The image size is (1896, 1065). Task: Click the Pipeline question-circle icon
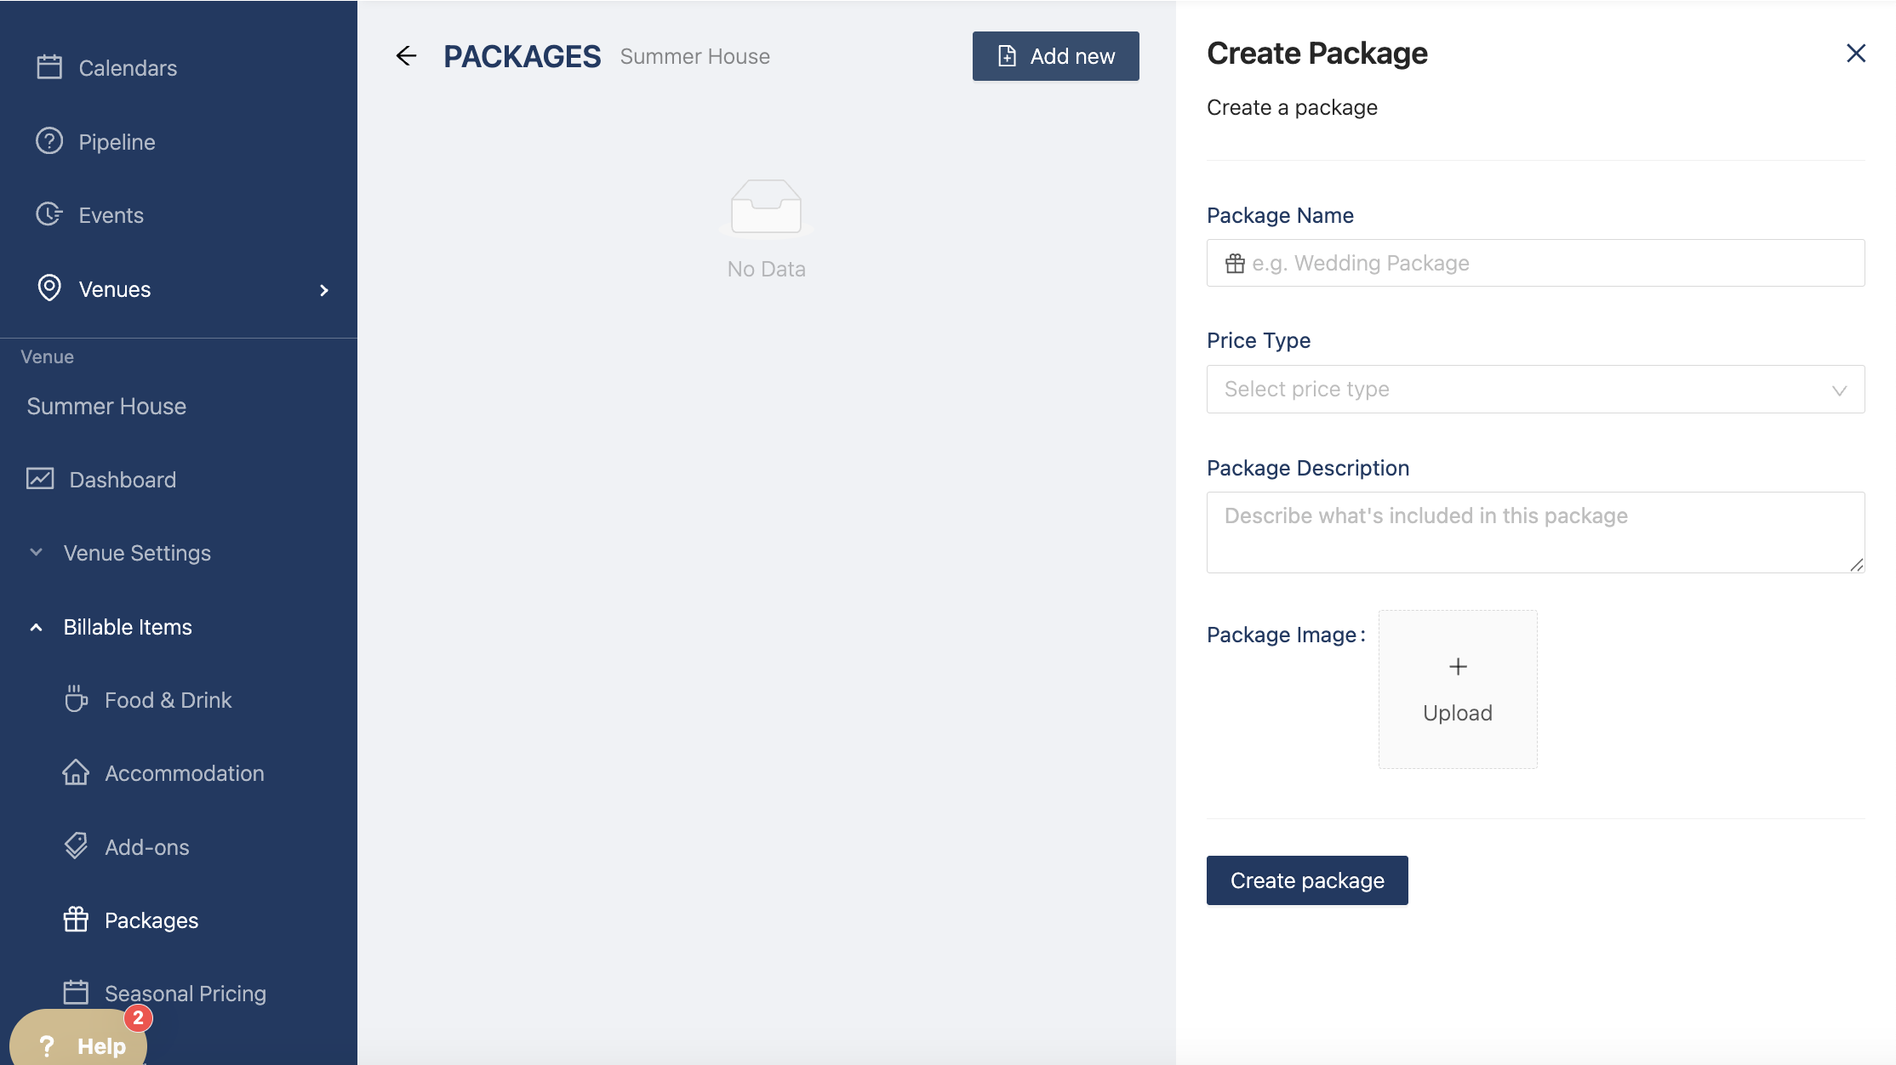49,141
